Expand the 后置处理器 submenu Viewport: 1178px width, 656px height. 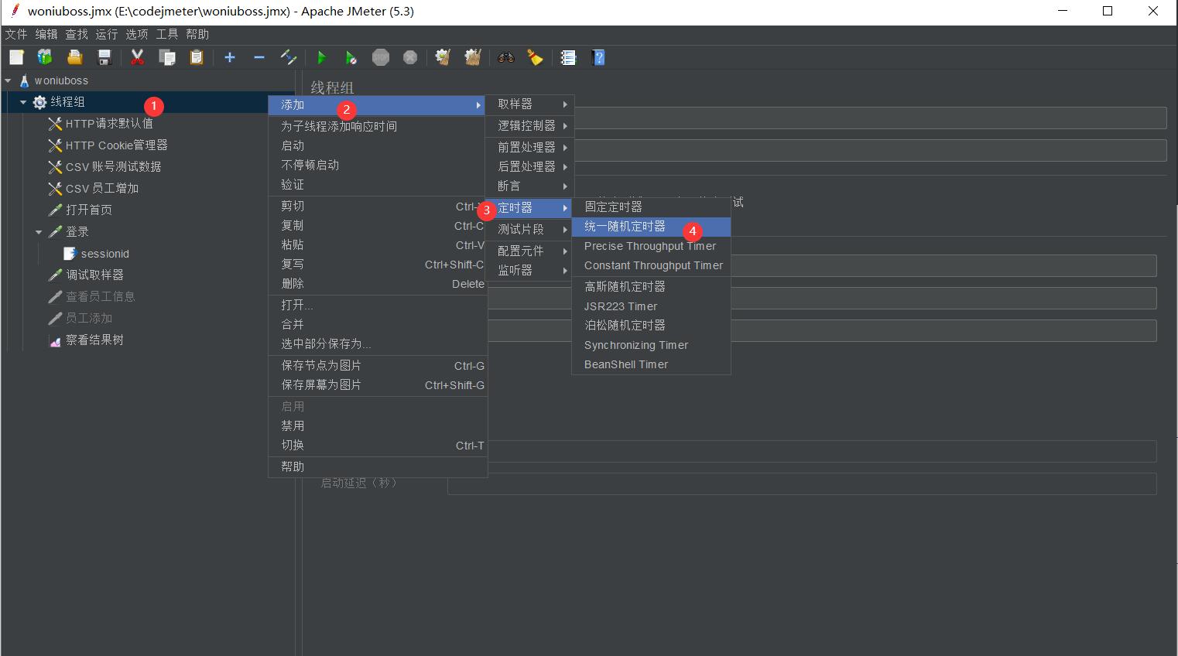pyautogui.click(x=530, y=166)
